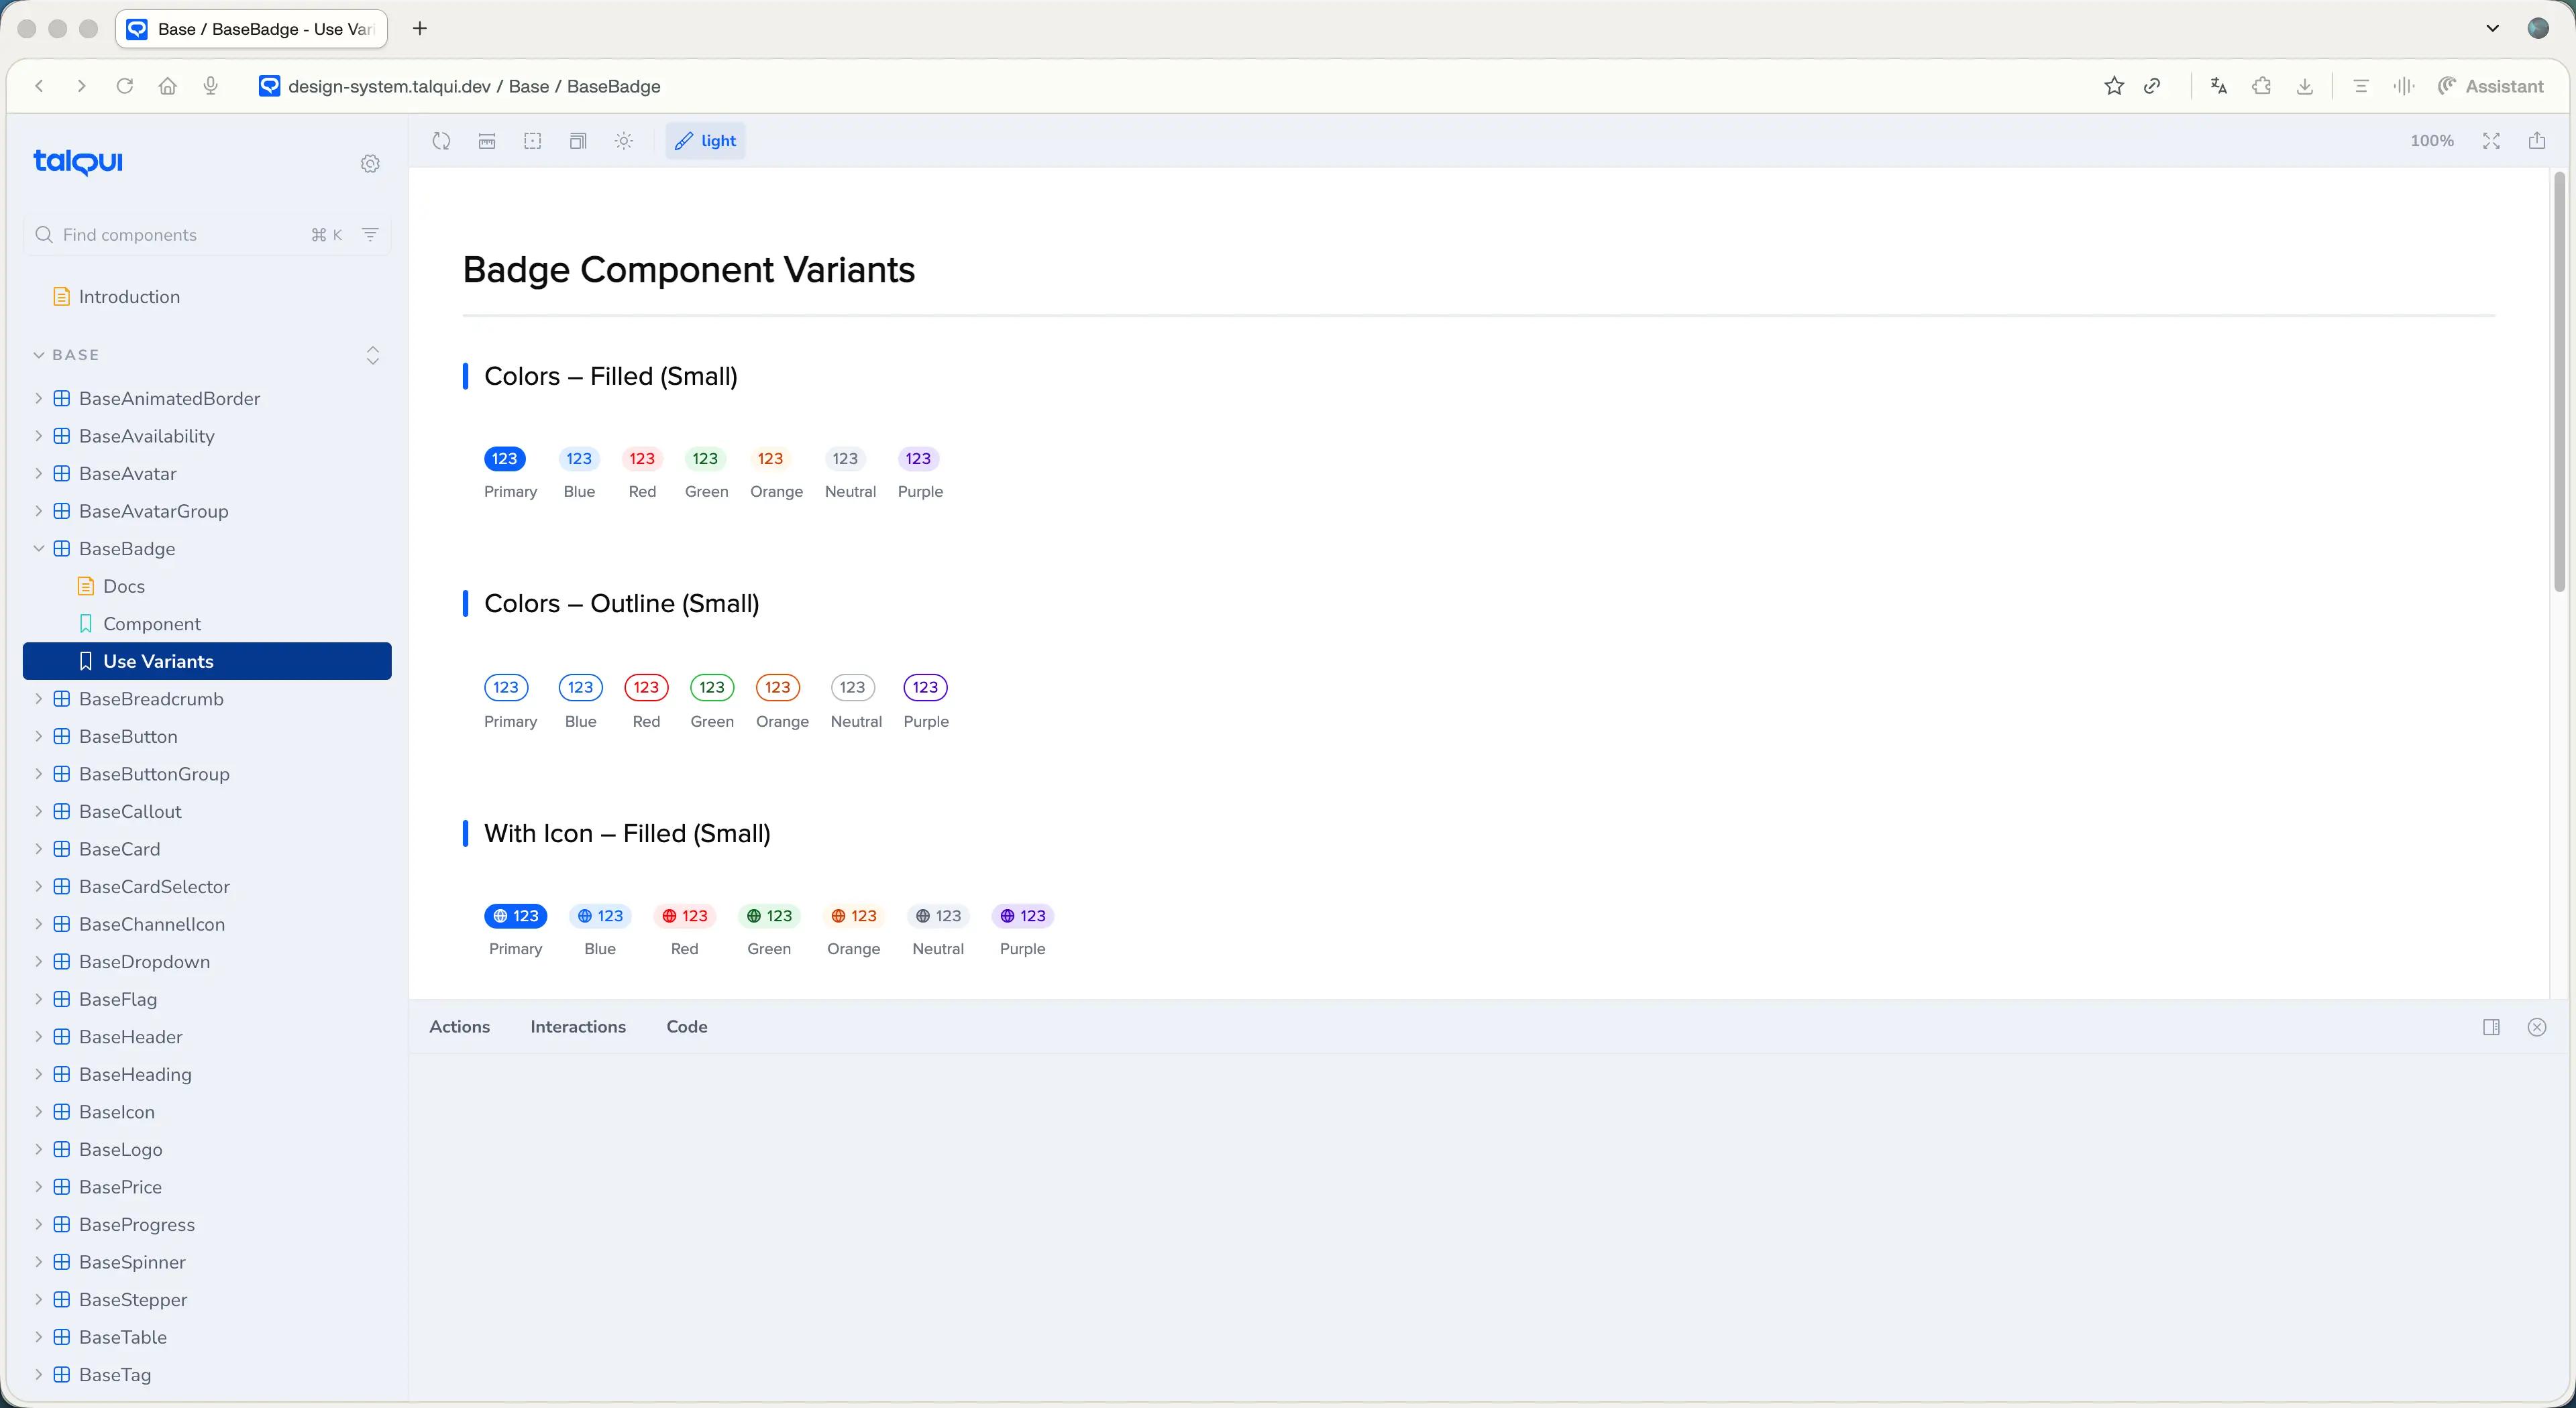The height and width of the screenshot is (1408, 2576).
Task: Expand the BaseAvatar chevron
Action: coord(38,473)
